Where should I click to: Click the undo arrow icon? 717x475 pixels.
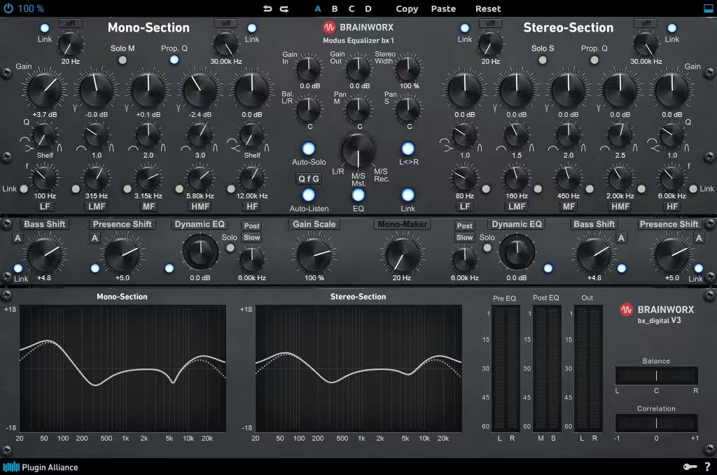click(x=267, y=8)
